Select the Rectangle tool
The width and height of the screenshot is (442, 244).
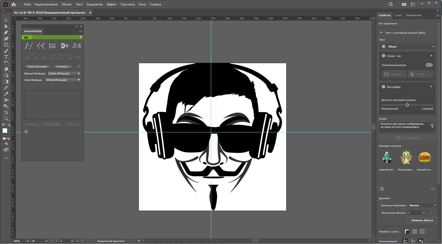click(x=6, y=45)
